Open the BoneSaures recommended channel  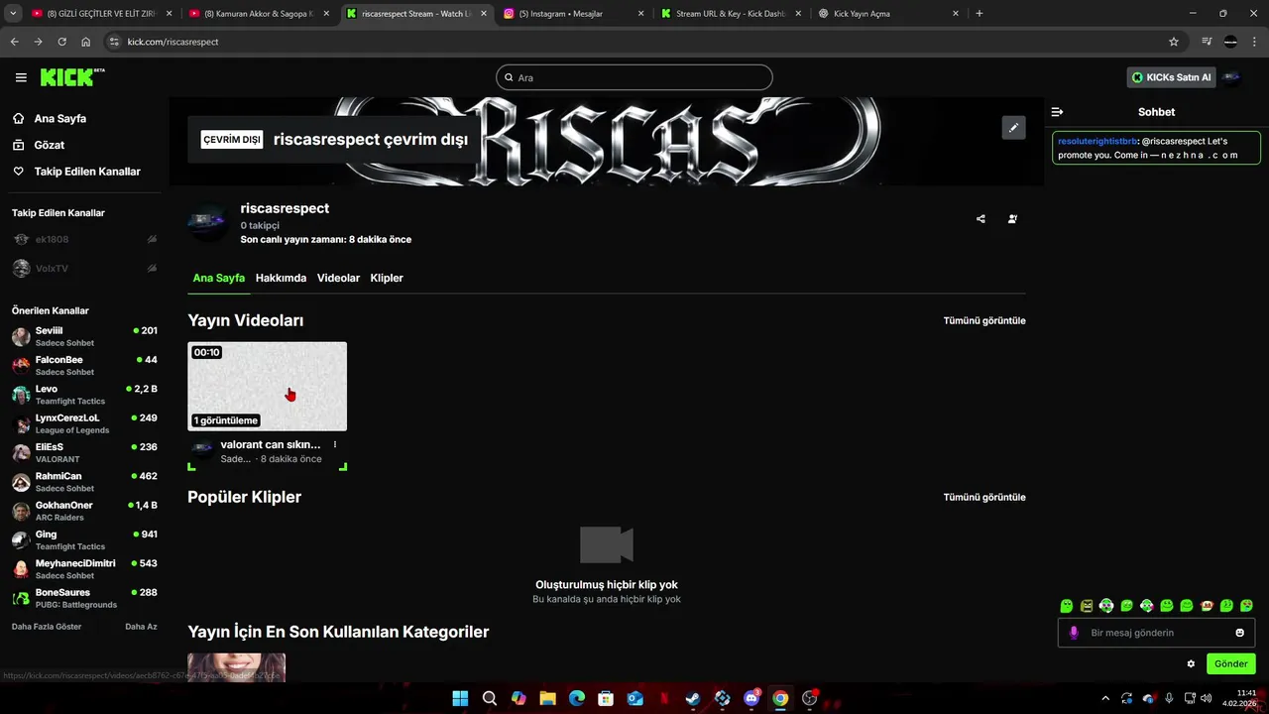click(84, 598)
